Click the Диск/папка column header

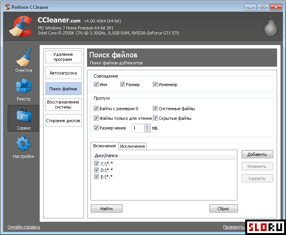pos(164,156)
